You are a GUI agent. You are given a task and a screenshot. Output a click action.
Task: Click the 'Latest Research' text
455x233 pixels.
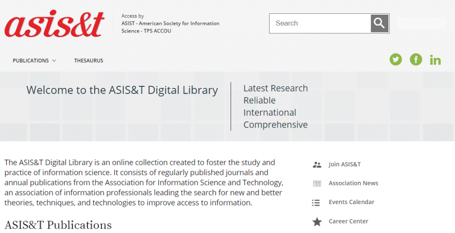pos(275,88)
